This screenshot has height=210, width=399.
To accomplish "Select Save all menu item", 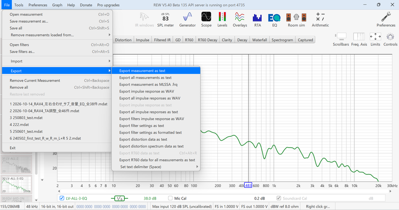I will coord(57,28).
